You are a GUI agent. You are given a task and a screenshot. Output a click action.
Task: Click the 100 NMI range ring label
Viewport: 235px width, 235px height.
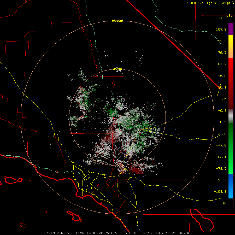[117, 21]
